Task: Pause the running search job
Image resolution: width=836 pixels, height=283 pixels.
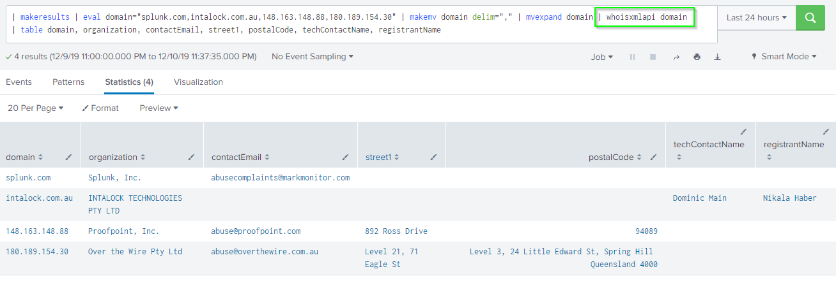Action: pyautogui.click(x=633, y=57)
